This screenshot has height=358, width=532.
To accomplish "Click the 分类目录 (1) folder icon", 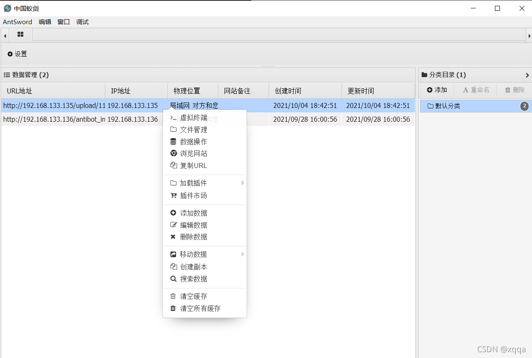I will point(425,75).
